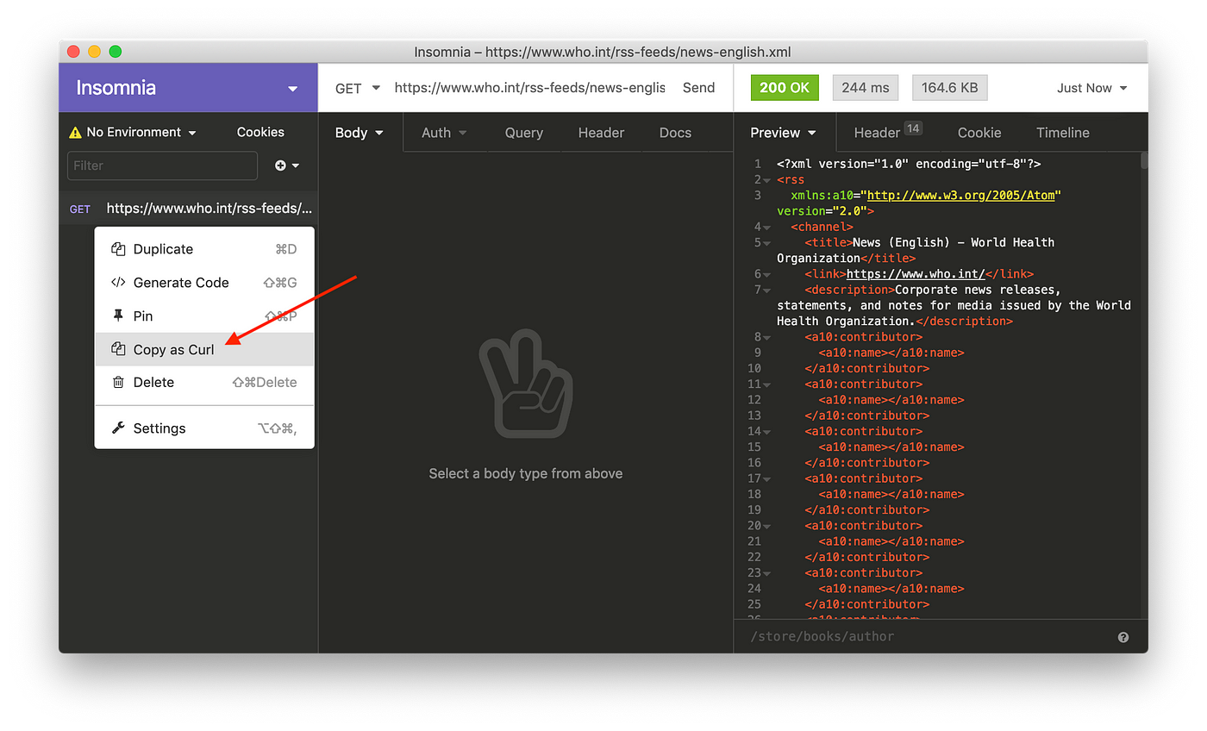Click the Settings wrench icon
Screen dimensions: 1207x731
(x=118, y=428)
